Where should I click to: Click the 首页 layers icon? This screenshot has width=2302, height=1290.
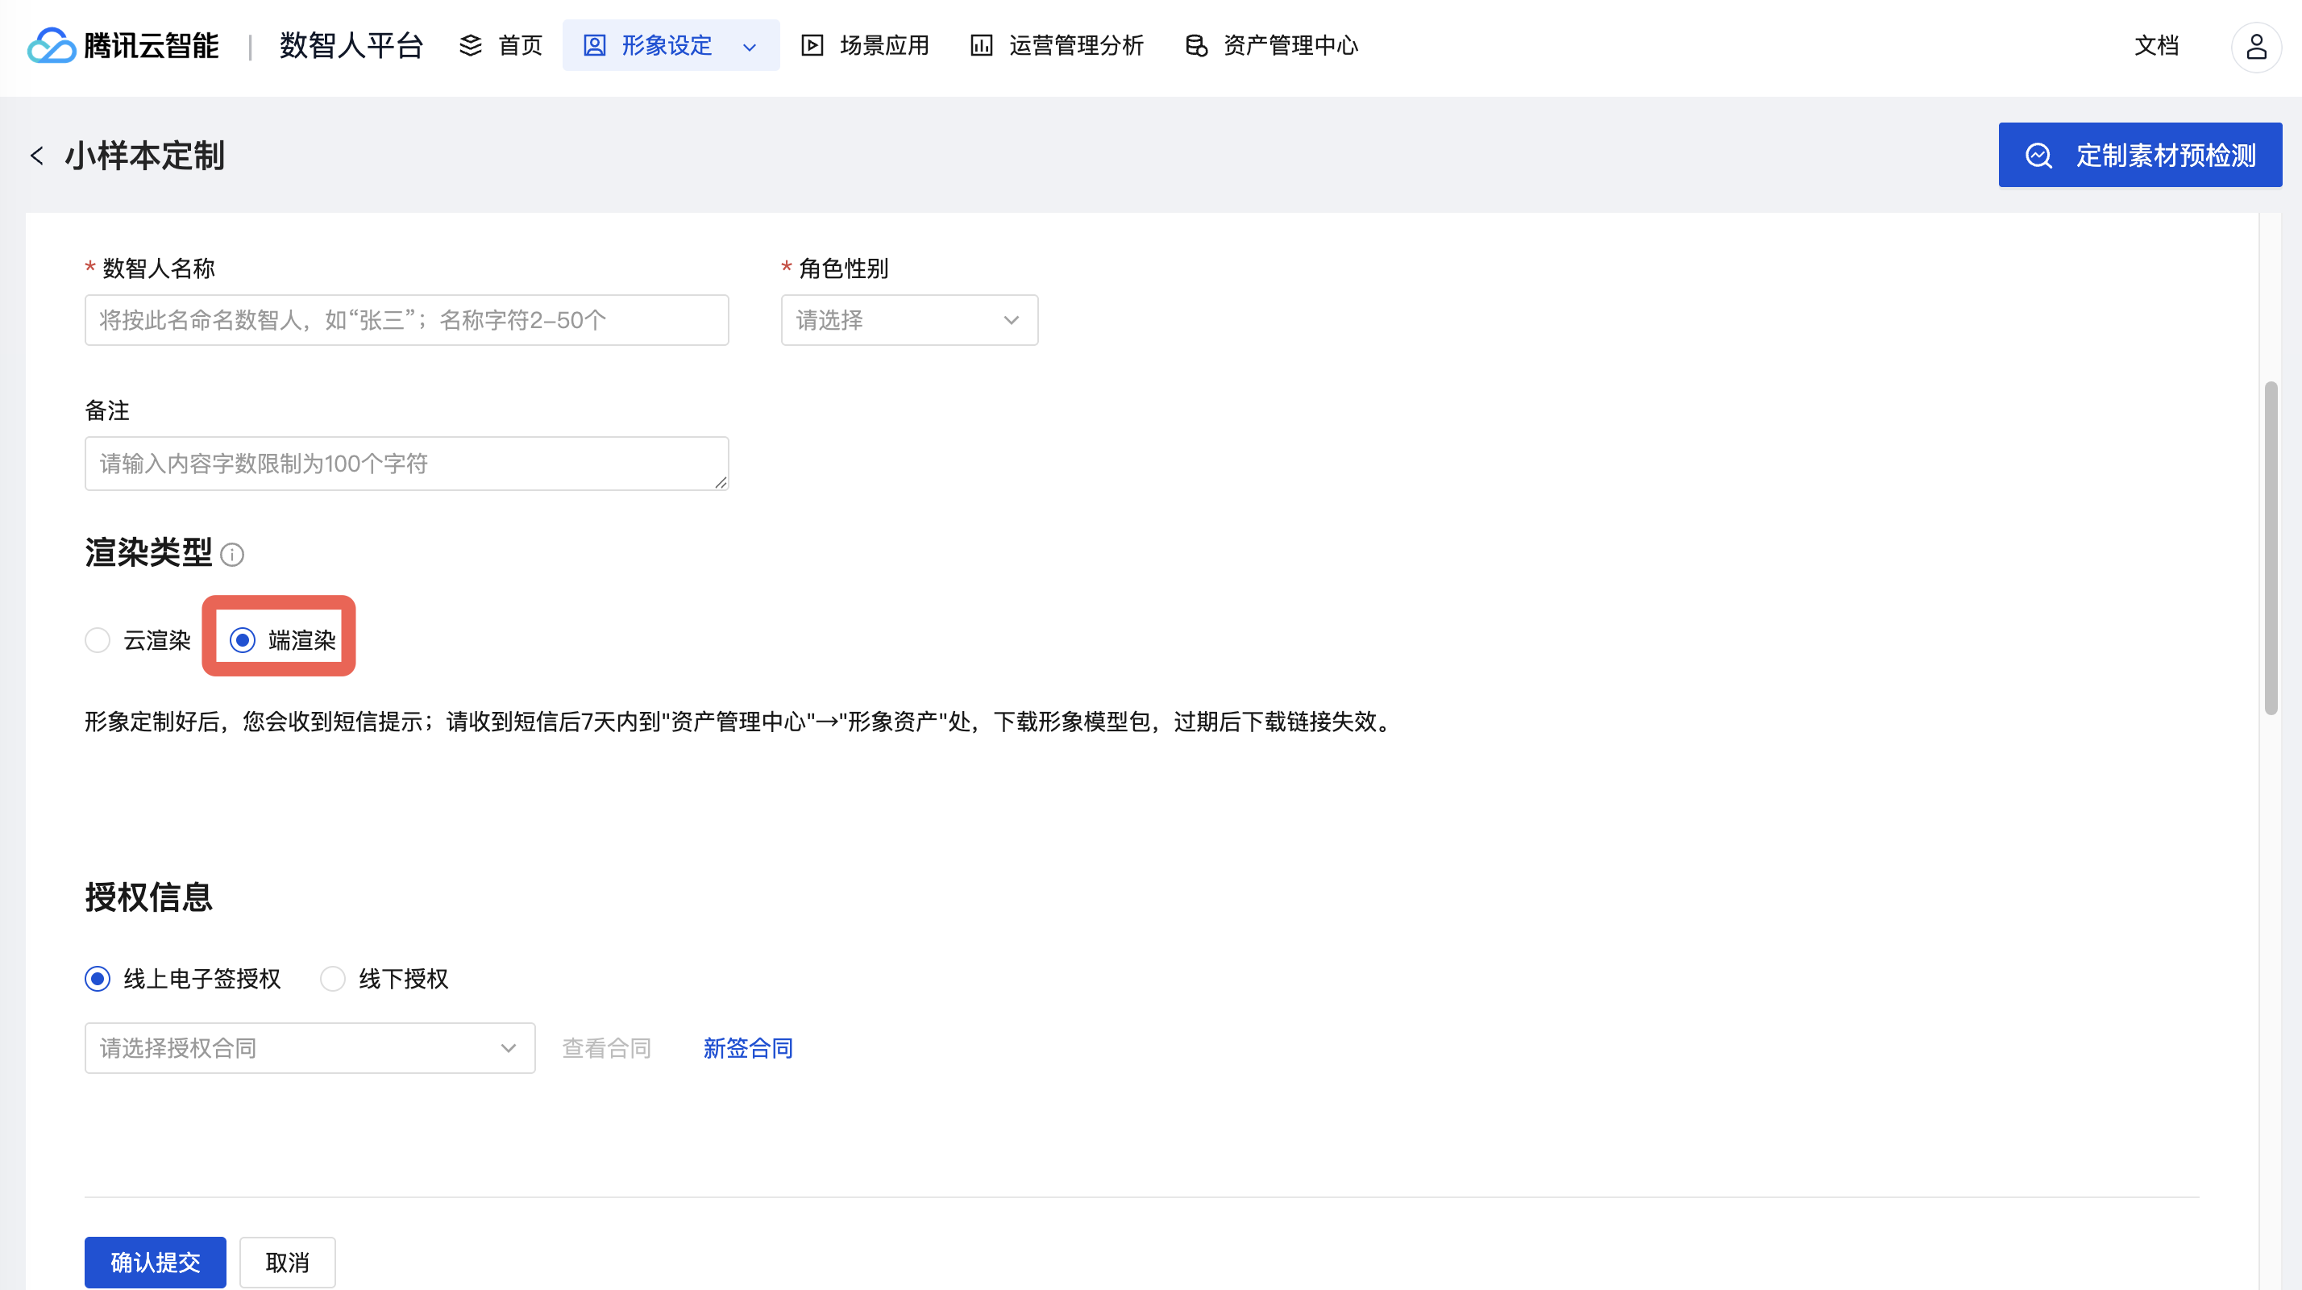pos(470,46)
